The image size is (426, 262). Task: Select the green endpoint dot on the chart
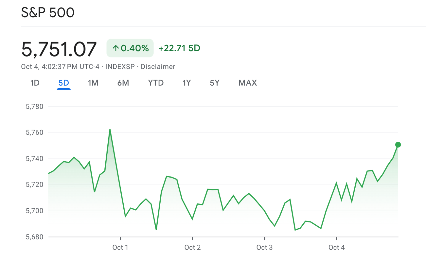click(x=398, y=145)
